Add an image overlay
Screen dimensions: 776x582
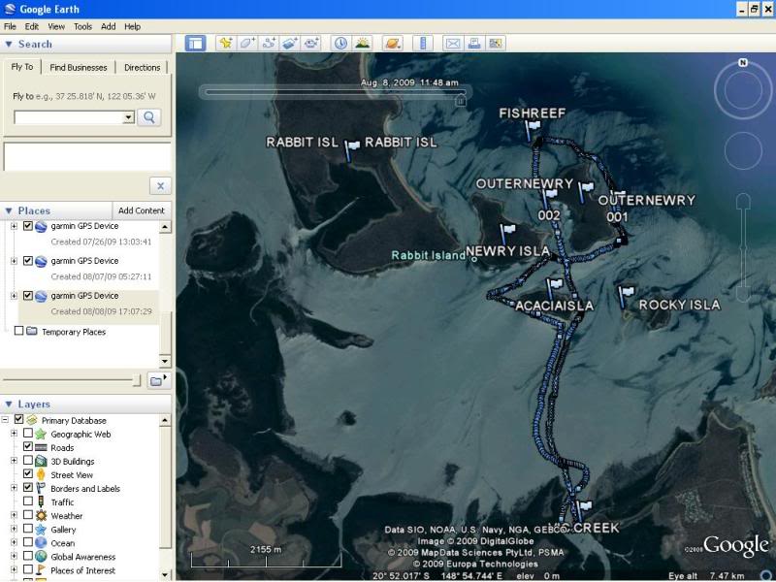[290, 44]
